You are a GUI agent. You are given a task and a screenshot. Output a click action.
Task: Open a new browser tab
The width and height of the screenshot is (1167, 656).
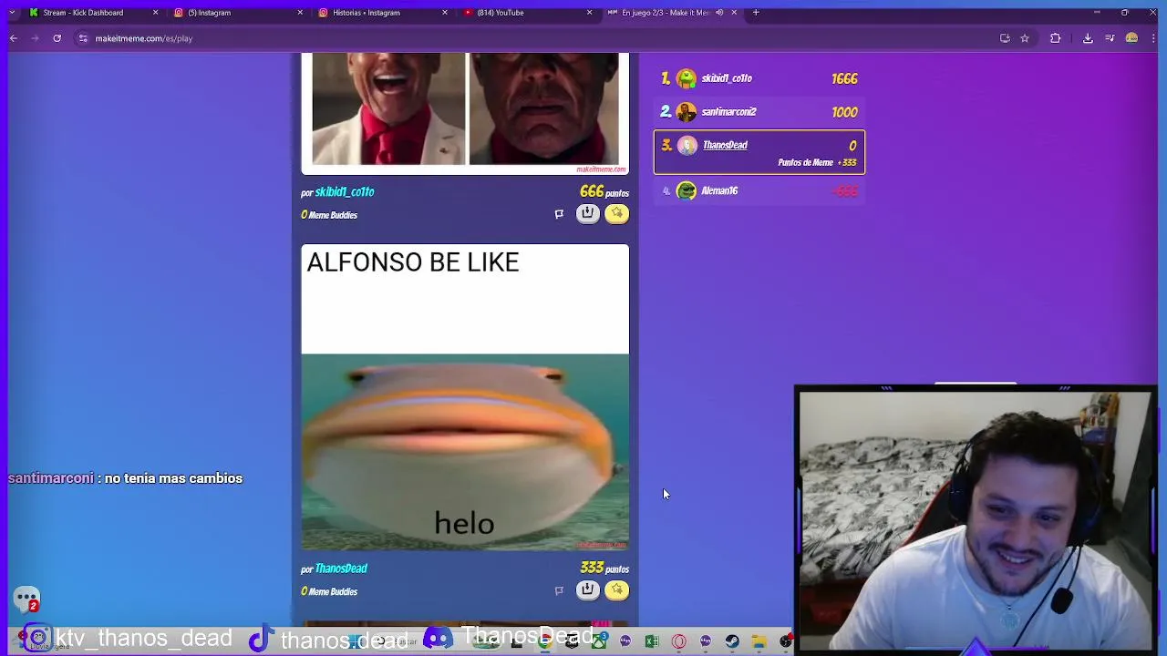756,13
